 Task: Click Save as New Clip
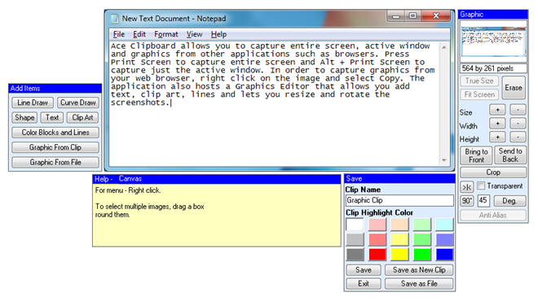click(x=419, y=270)
